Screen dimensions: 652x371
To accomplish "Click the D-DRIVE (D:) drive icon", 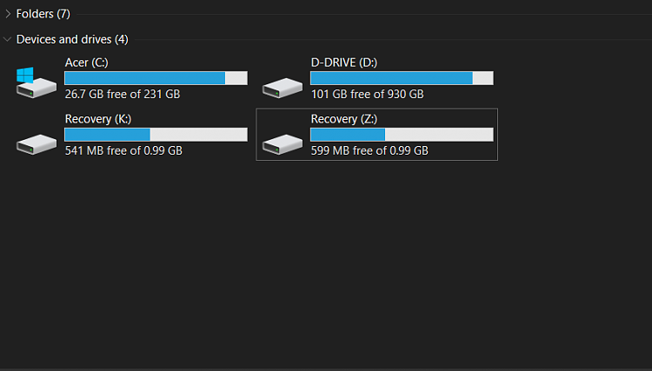I will 282,86.
